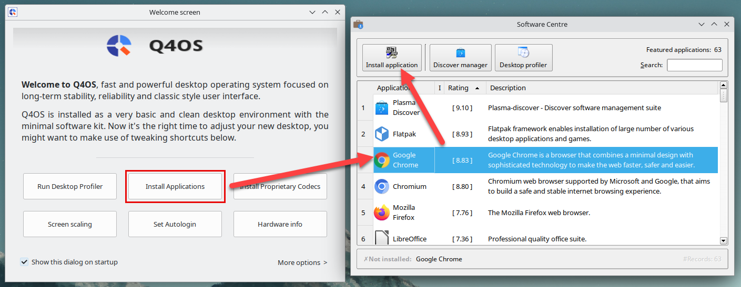Click the Flatpak app icon
This screenshot has height=287, width=741.
(382, 134)
